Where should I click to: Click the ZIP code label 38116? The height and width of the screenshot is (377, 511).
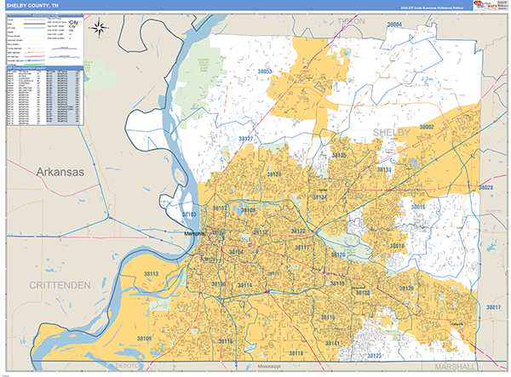[226, 341]
